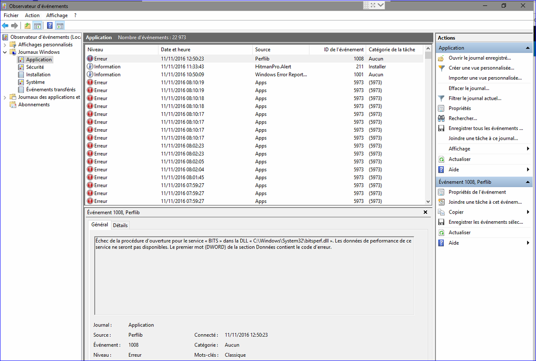Select the Apps error at 08:01:45
The height and width of the screenshot is (361, 536).
(254, 177)
